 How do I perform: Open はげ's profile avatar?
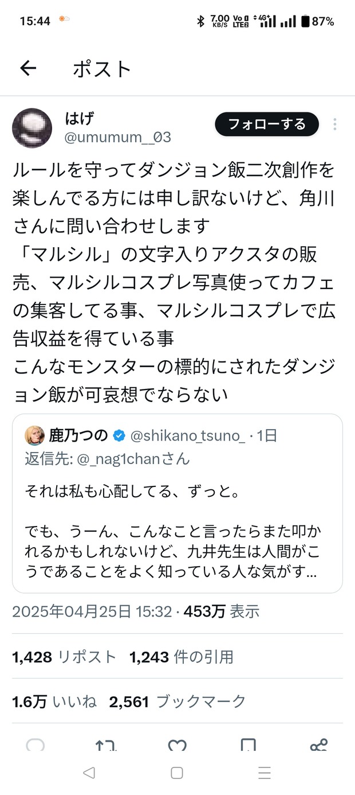pyautogui.click(x=32, y=128)
